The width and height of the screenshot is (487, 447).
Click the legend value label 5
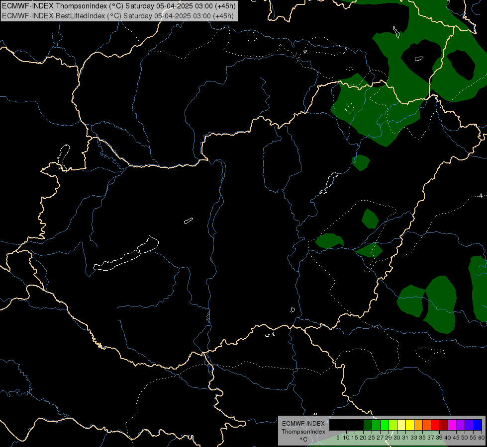click(338, 438)
